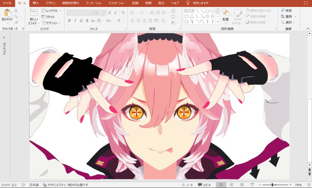The image size is (312, 188).
Task: Expand the shapes gallery more arrow
Action: [217, 21]
